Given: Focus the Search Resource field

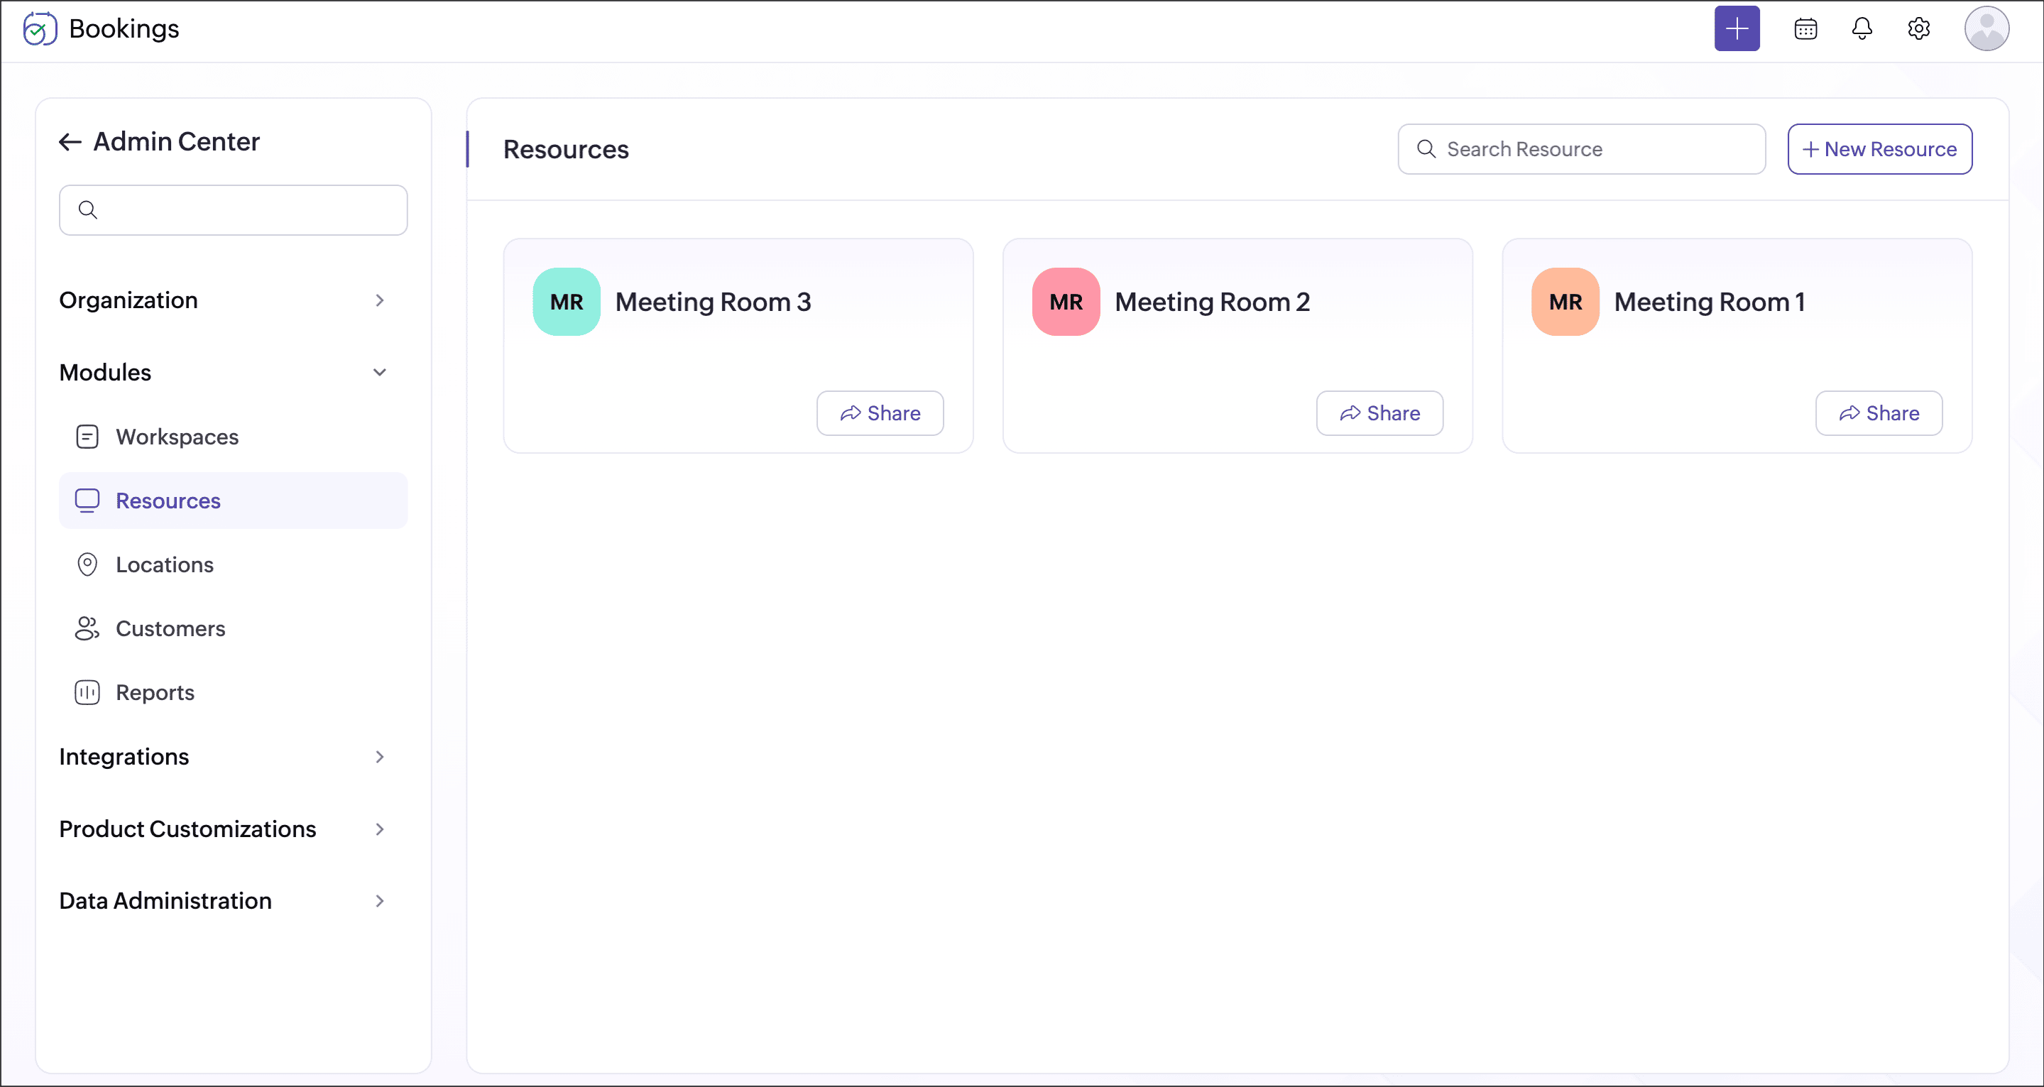Looking at the screenshot, I should click(x=1581, y=149).
